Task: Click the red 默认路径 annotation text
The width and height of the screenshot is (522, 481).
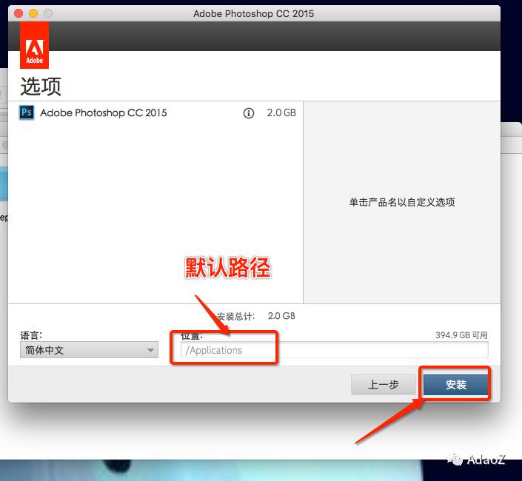Action: click(x=228, y=269)
